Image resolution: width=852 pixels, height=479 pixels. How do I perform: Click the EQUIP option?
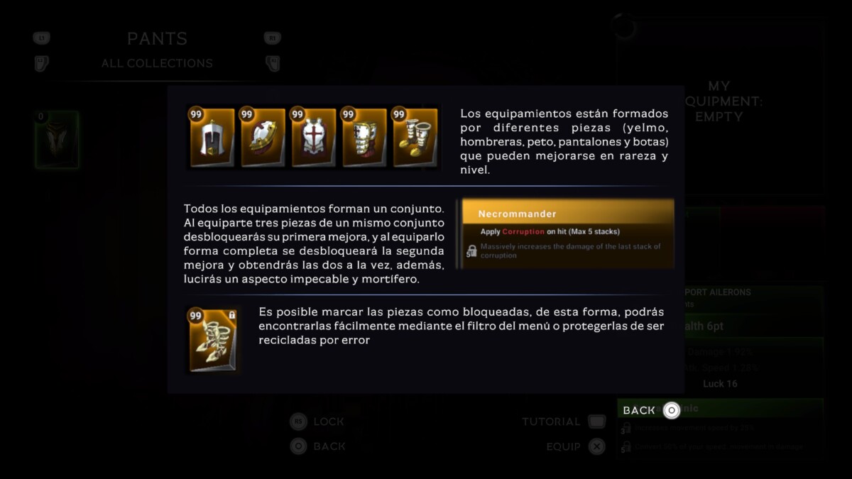563,446
